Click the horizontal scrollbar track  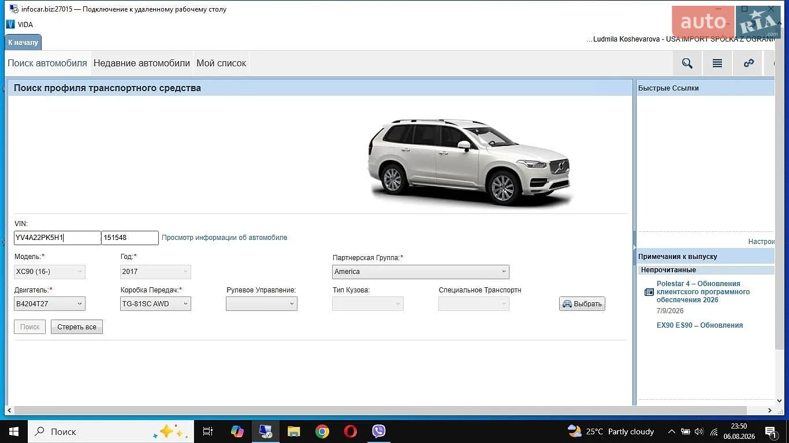click(x=381, y=410)
